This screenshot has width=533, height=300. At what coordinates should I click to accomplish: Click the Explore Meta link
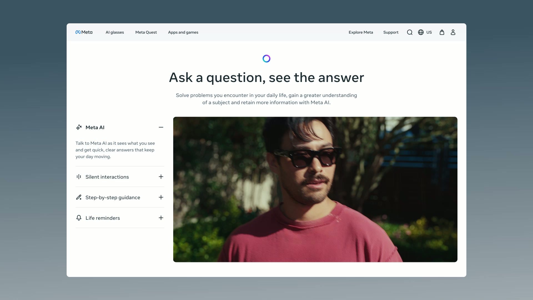[x=361, y=32]
